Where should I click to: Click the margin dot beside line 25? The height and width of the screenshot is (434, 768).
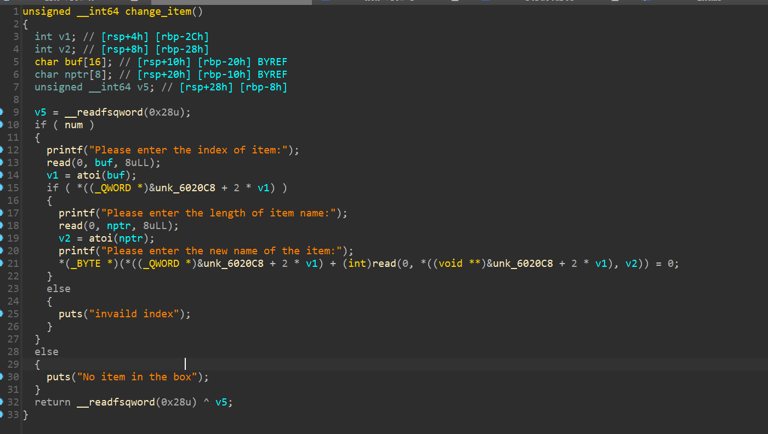2,314
